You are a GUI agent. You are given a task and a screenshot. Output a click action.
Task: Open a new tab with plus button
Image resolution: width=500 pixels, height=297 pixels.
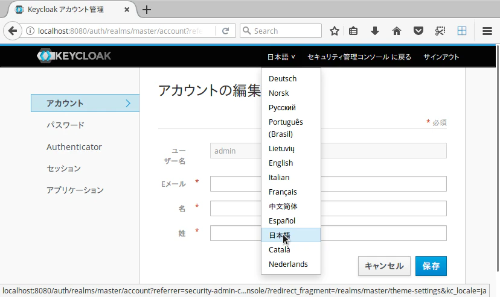[147, 10]
